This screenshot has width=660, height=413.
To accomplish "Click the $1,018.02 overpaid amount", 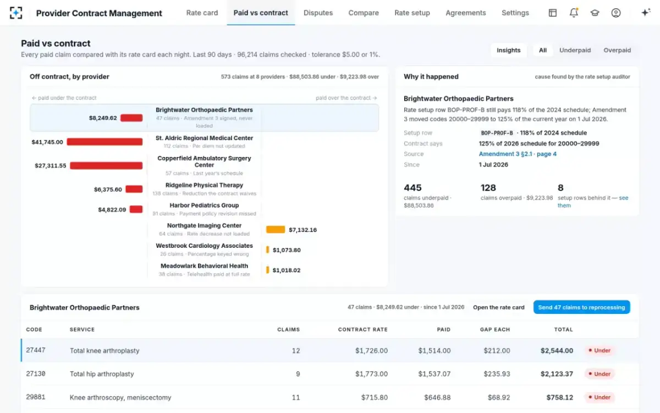I will pos(287,270).
